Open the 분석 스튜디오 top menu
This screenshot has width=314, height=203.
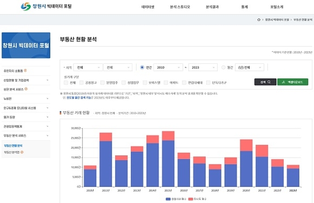coord(180,7)
